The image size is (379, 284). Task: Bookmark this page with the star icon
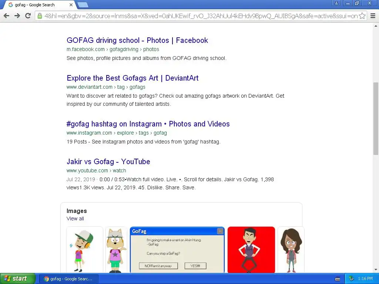coord(362,16)
